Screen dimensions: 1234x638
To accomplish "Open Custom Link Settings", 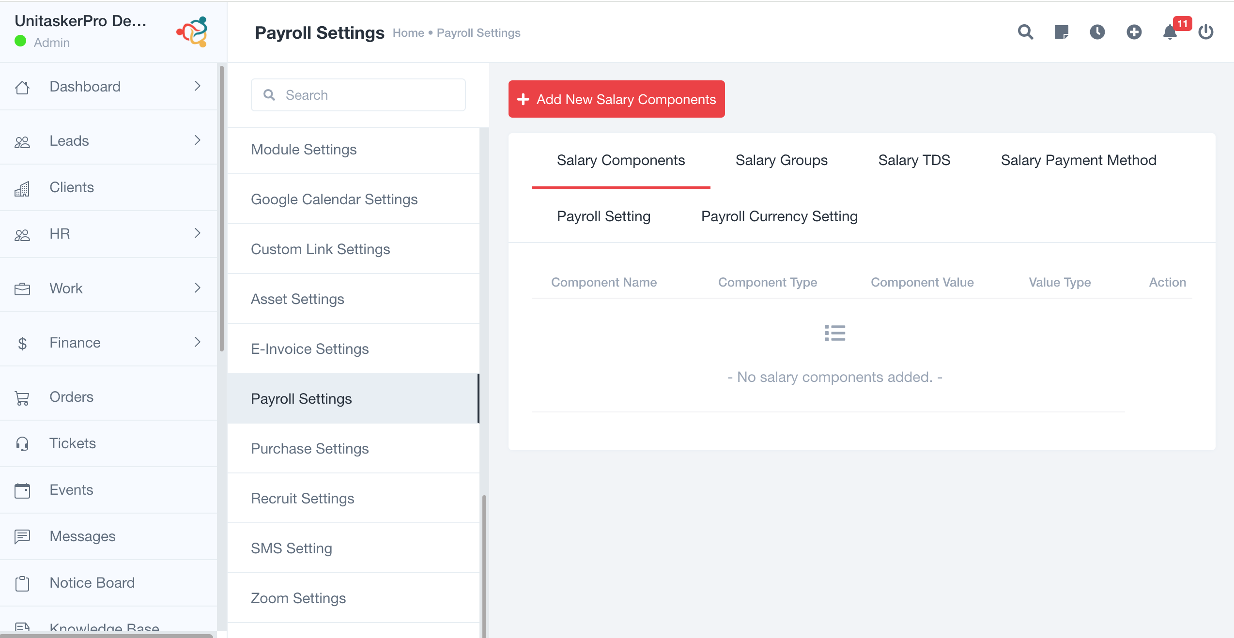I will tap(353, 249).
